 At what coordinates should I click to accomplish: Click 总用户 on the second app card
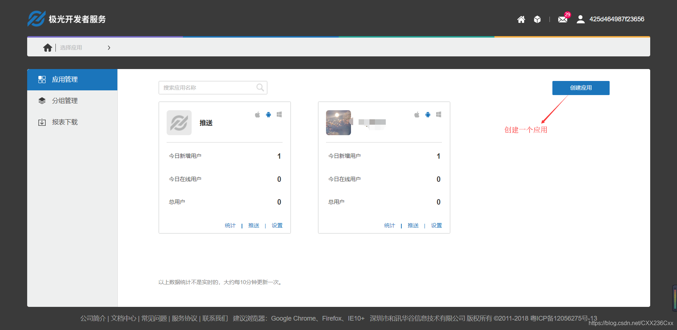336,202
